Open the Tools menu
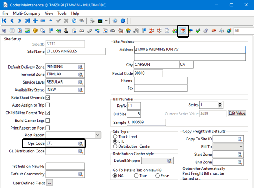 pos(62,13)
